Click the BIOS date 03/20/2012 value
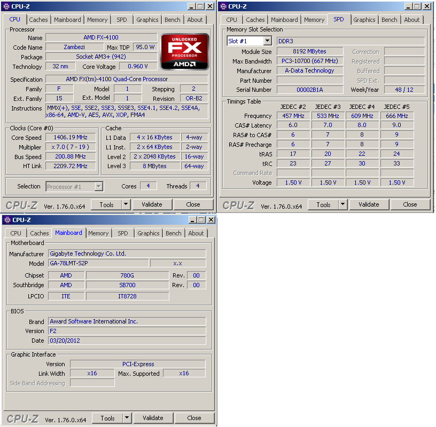The image size is (436, 427). pyautogui.click(x=127, y=341)
